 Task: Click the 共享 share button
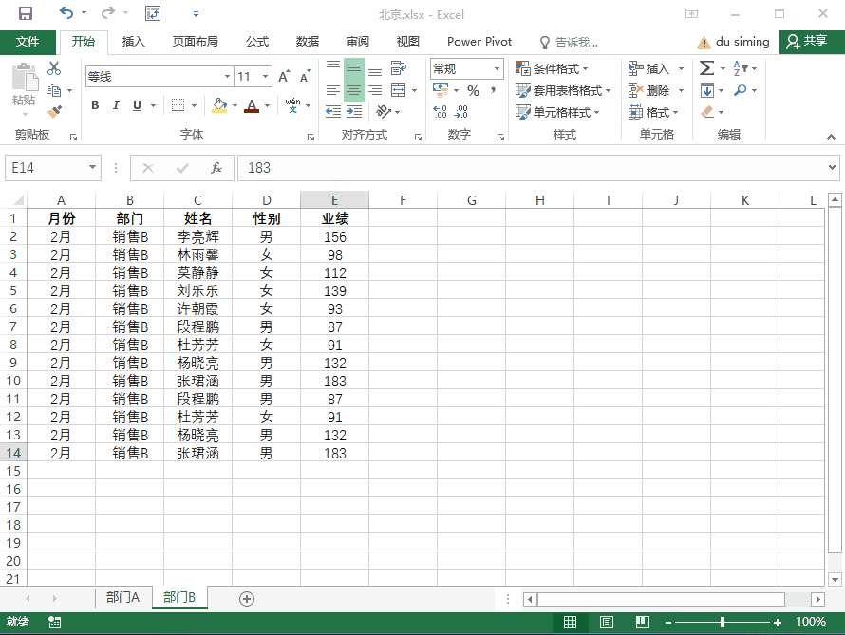point(806,42)
